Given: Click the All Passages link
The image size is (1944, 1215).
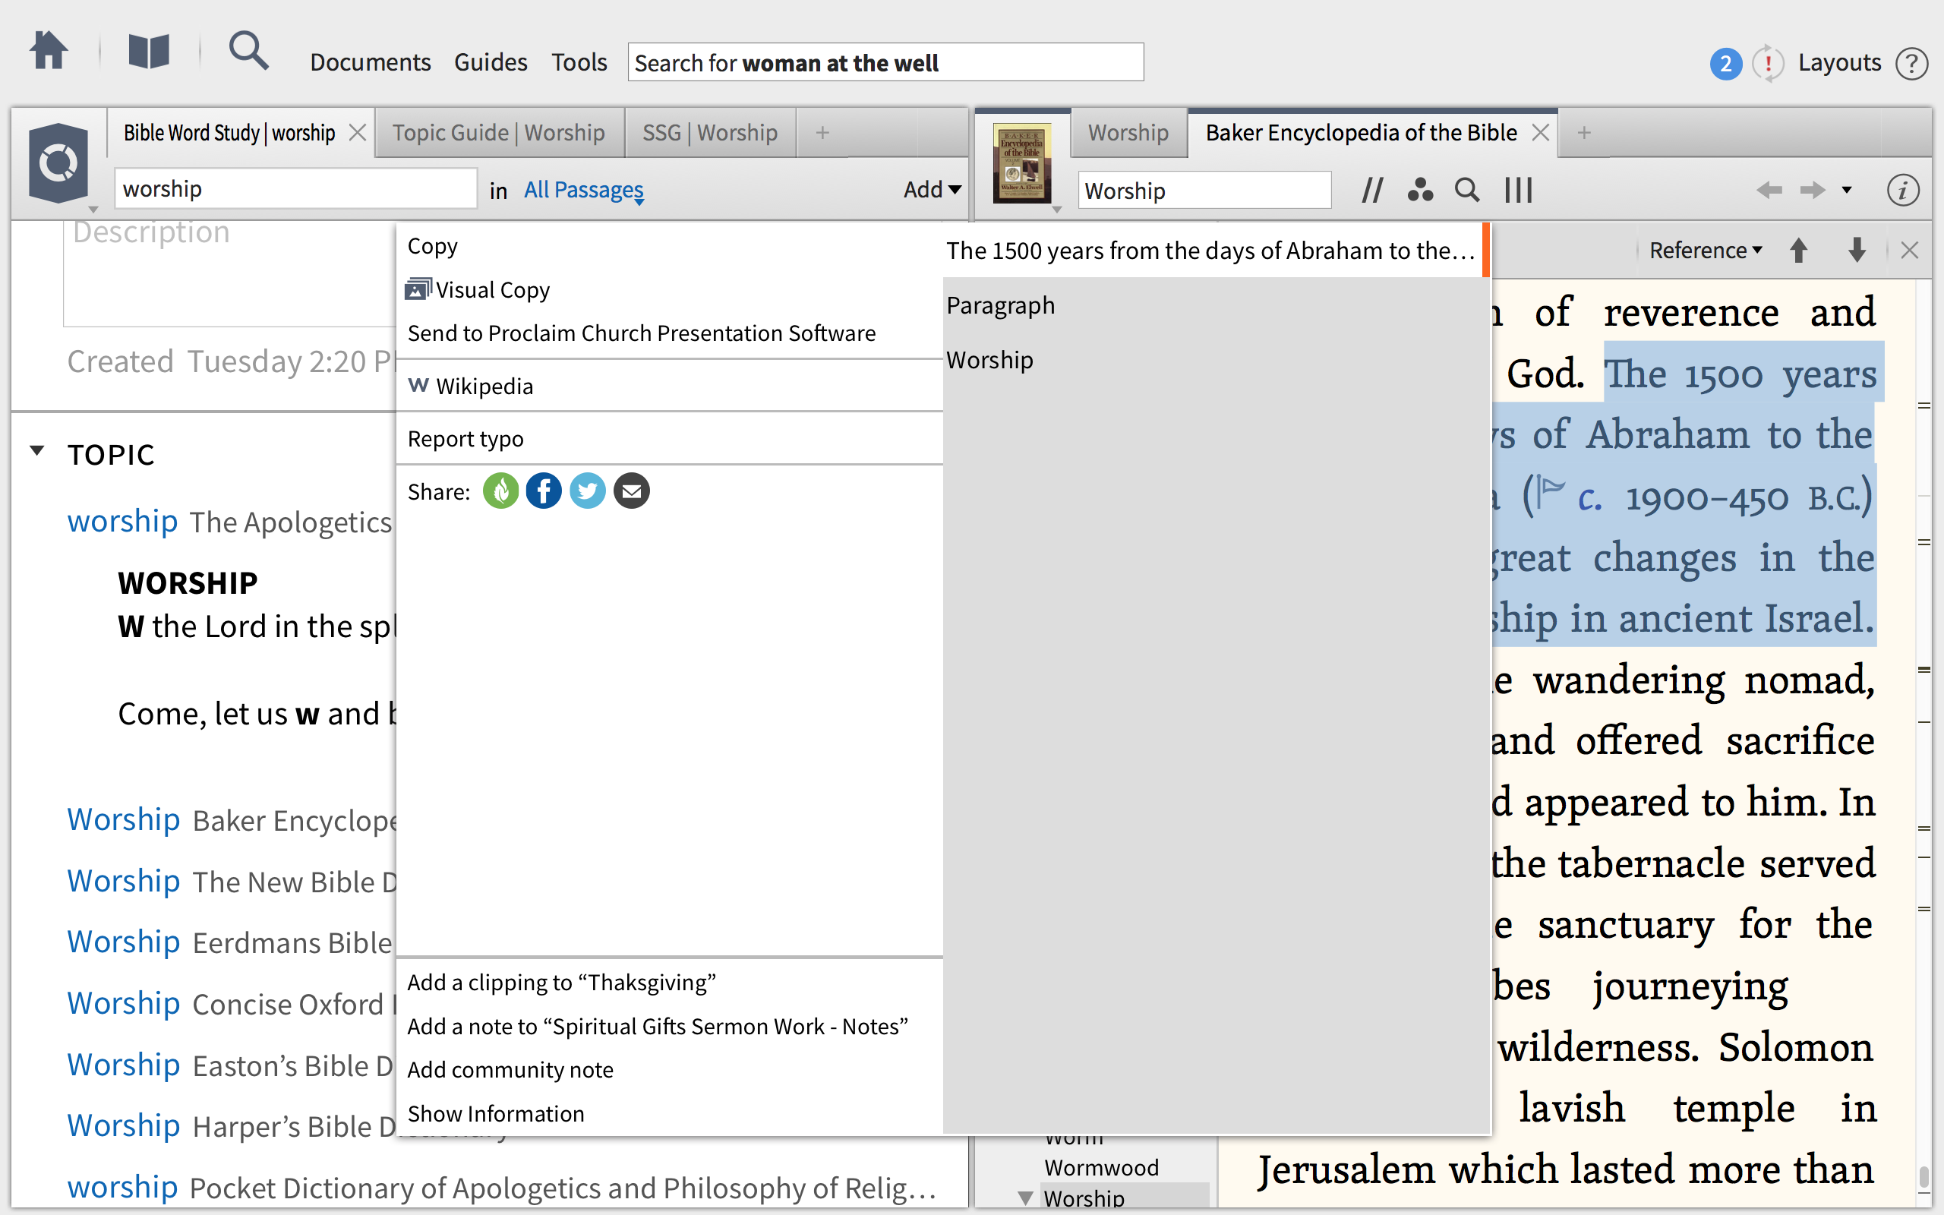Looking at the screenshot, I should [583, 190].
